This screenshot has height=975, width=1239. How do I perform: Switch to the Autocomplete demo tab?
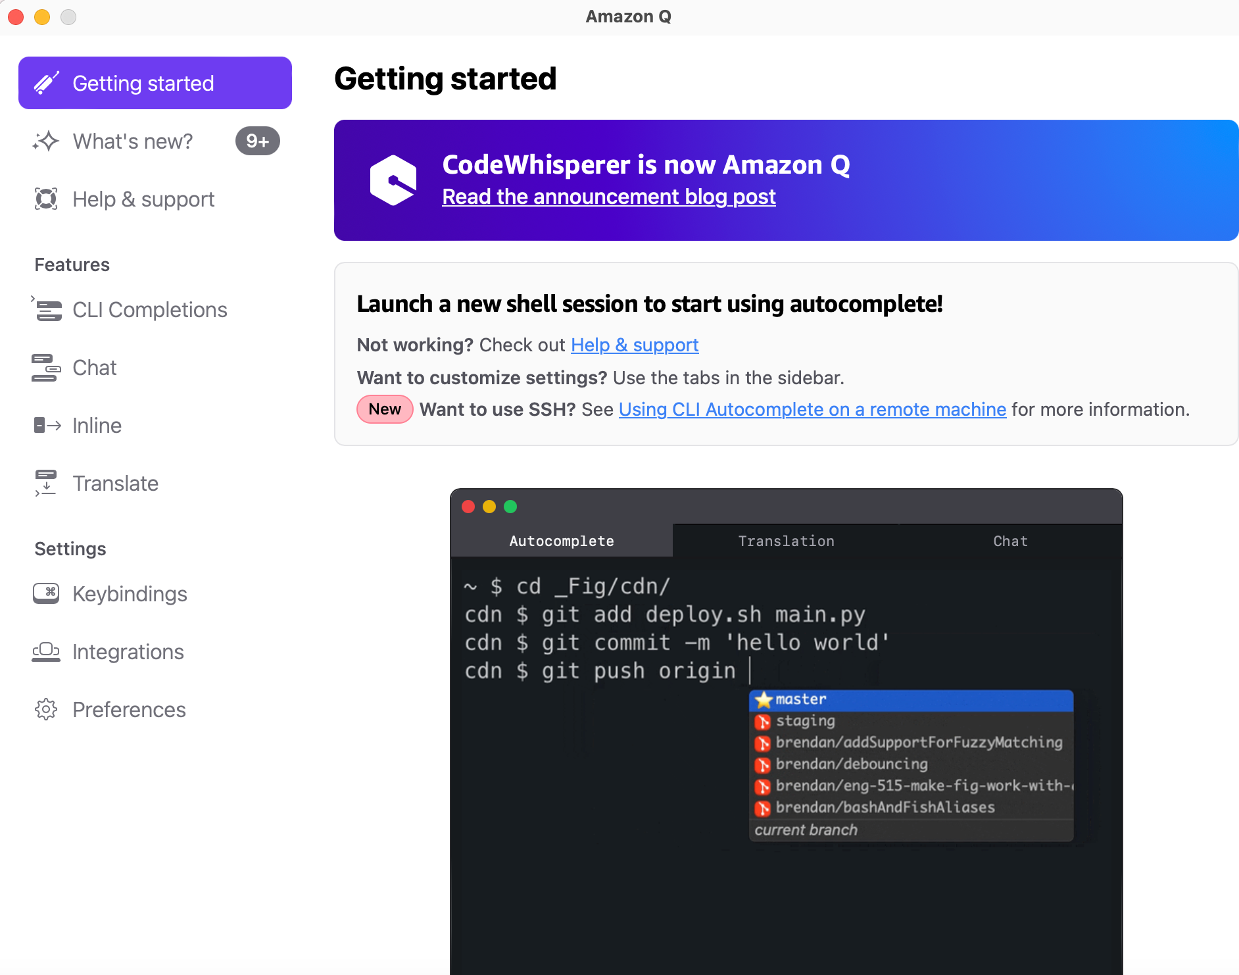pos(562,541)
